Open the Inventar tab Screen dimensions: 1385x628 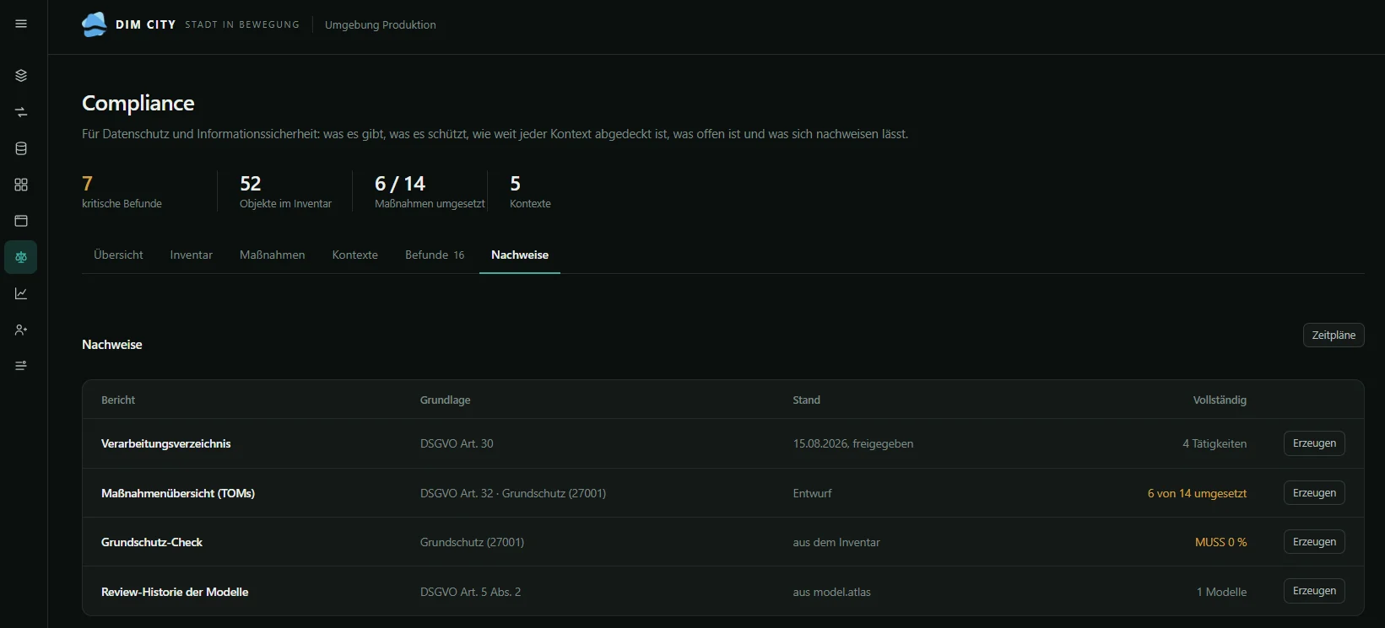point(192,255)
